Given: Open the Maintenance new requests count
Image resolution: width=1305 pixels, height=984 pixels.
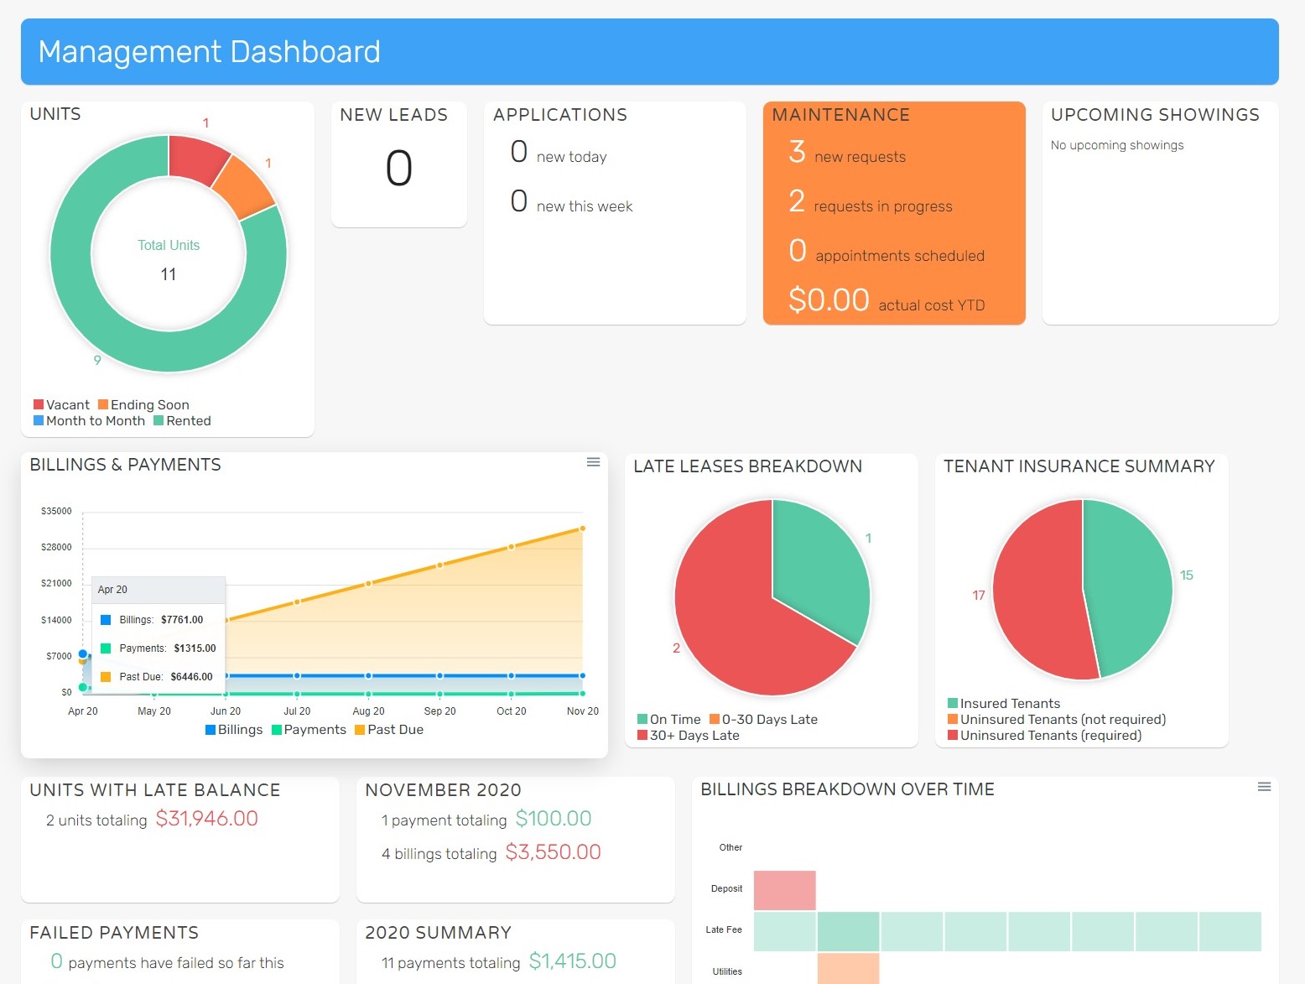Looking at the screenshot, I should [797, 153].
